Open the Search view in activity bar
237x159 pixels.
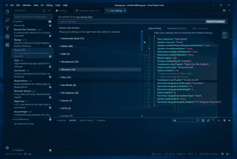pos(7,20)
